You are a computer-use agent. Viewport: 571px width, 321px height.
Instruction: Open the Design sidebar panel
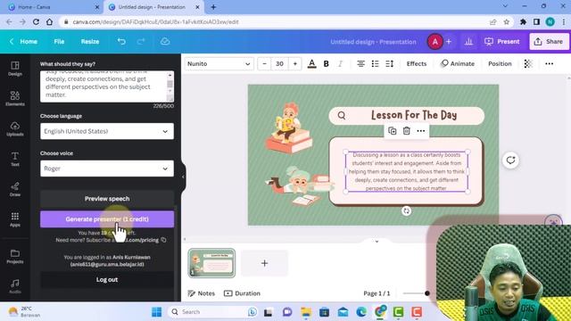coord(15,69)
